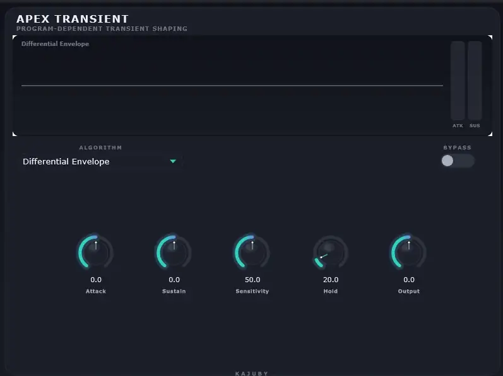Click the Differential Envelope display label
503x376 pixels.
55,44
